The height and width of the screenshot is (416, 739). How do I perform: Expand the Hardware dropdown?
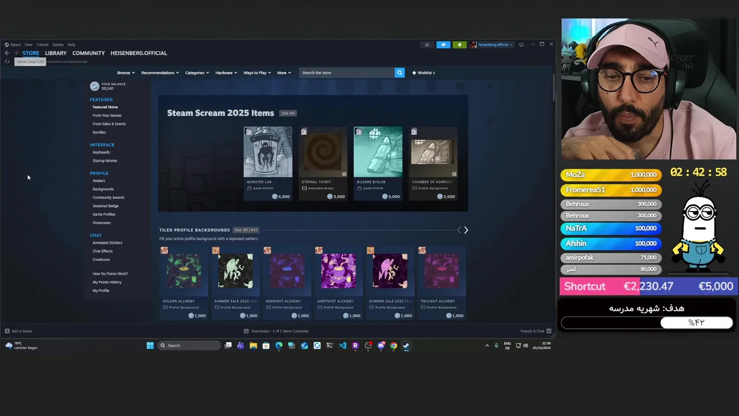click(226, 73)
